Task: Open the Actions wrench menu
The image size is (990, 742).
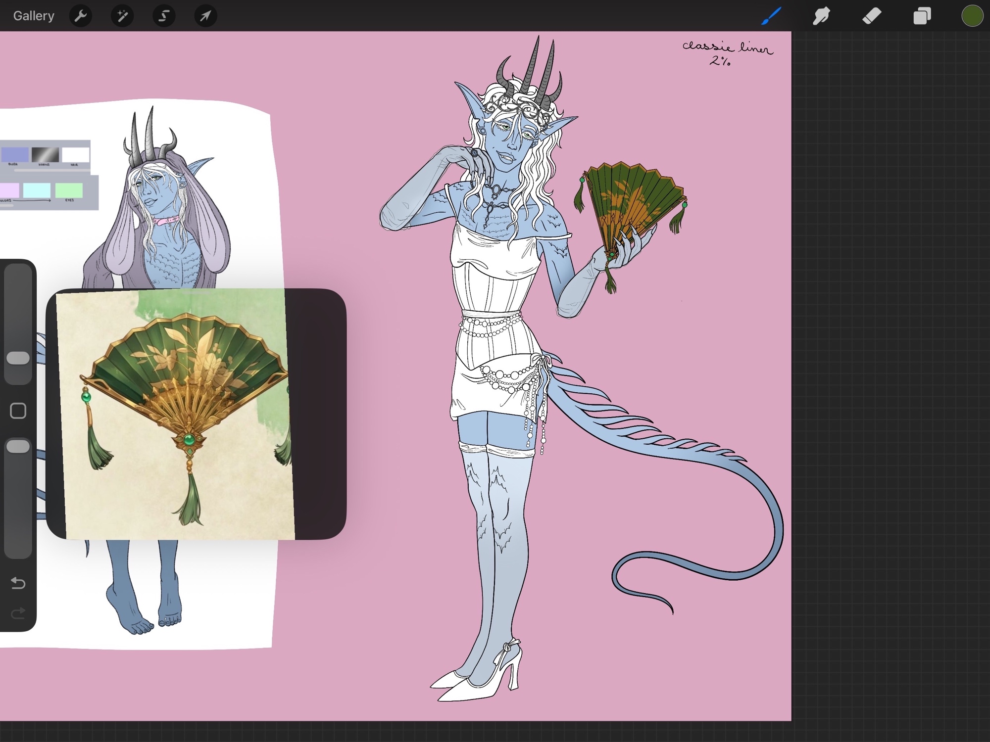Action: (x=81, y=16)
